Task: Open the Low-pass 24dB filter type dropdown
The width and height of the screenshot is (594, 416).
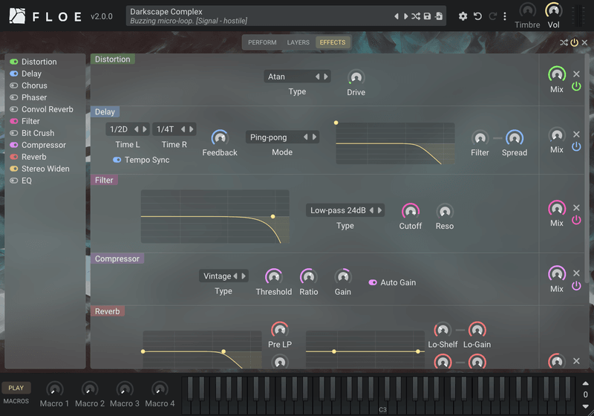Action: coord(345,210)
